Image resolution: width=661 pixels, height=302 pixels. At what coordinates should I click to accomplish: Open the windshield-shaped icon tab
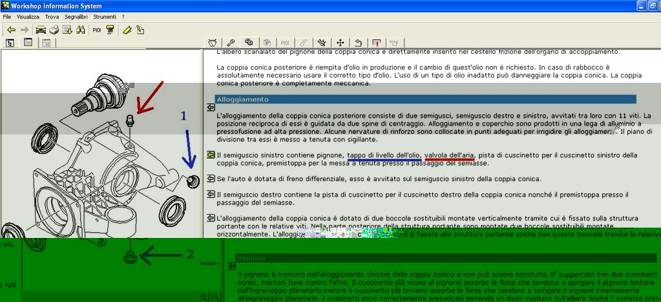click(x=213, y=43)
